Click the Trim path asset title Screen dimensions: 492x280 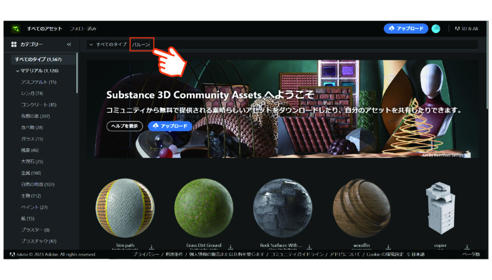(125, 245)
